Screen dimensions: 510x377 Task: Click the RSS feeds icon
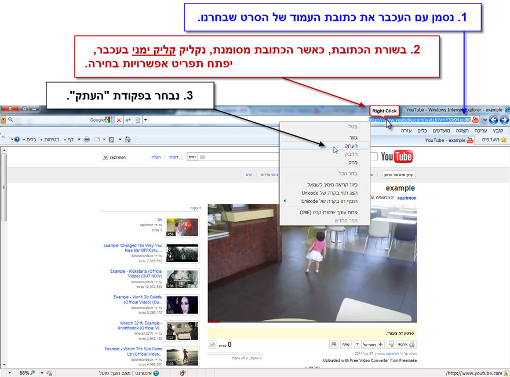111,140
